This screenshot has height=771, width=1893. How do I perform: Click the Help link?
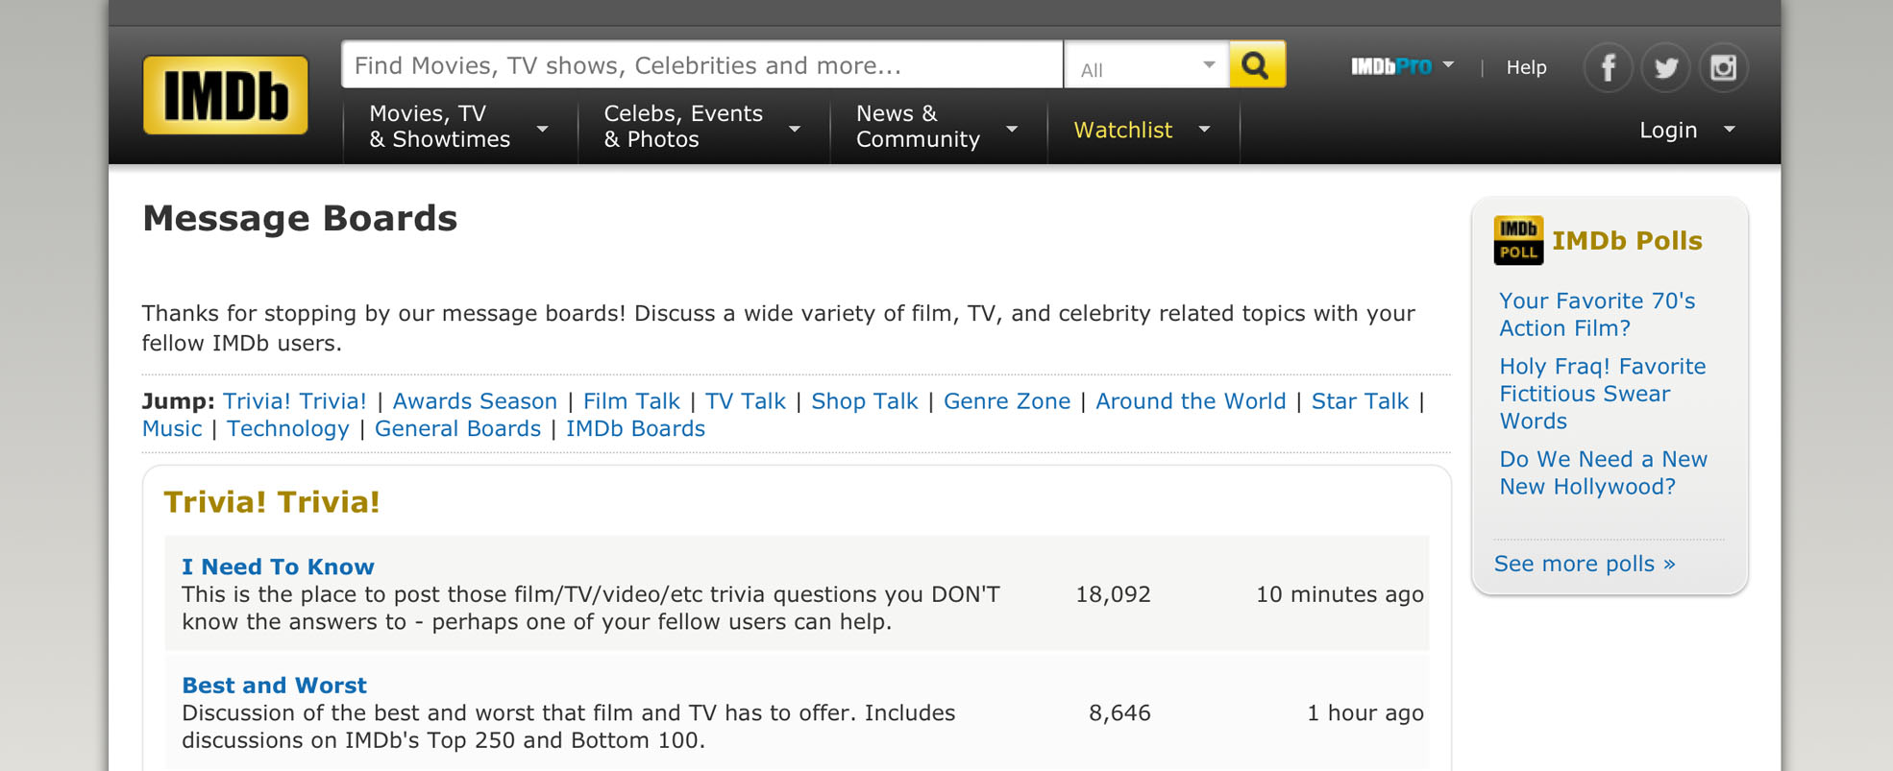click(x=1526, y=67)
